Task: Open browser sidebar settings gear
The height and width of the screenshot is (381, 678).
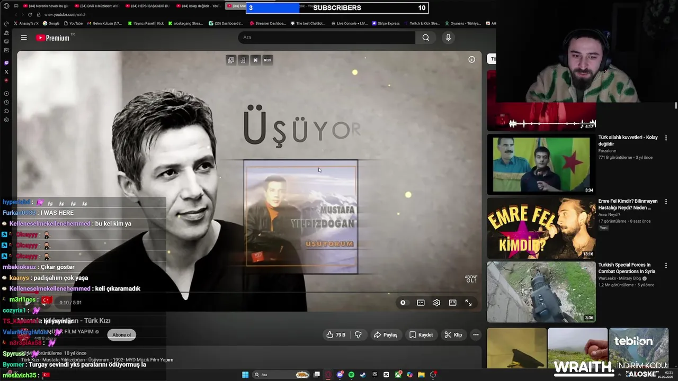Action: coord(6,120)
